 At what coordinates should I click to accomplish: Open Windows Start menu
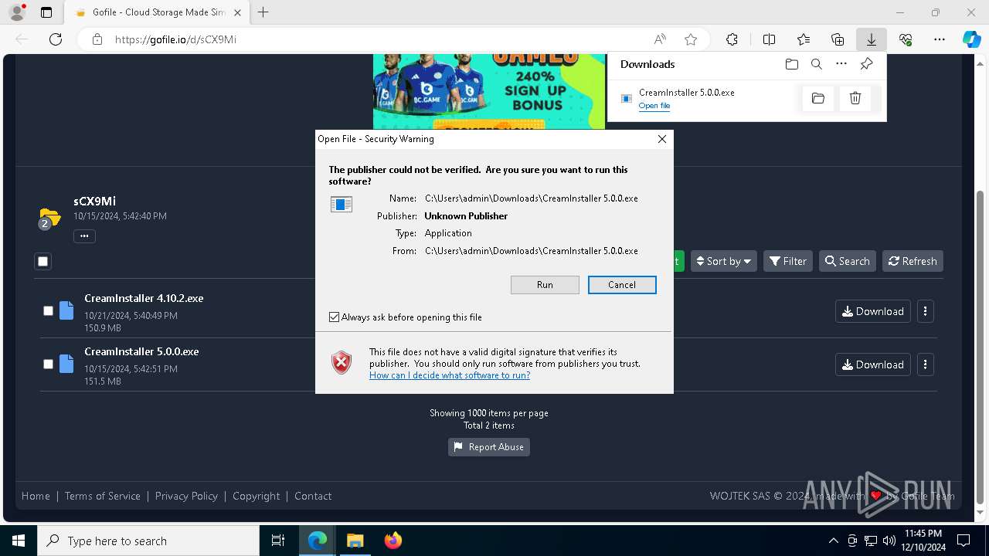pyautogui.click(x=19, y=541)
